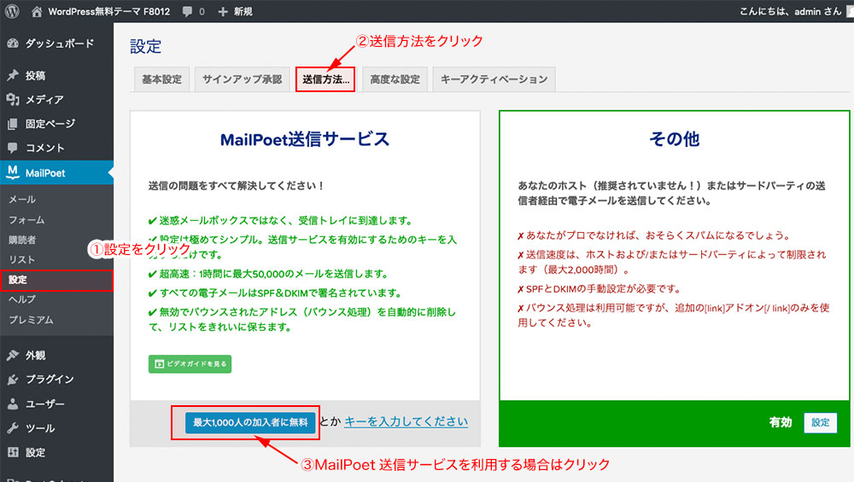Open the comments bubble icon in admin bar
Viewport: 854px width, 482px height.
point(187,11)
